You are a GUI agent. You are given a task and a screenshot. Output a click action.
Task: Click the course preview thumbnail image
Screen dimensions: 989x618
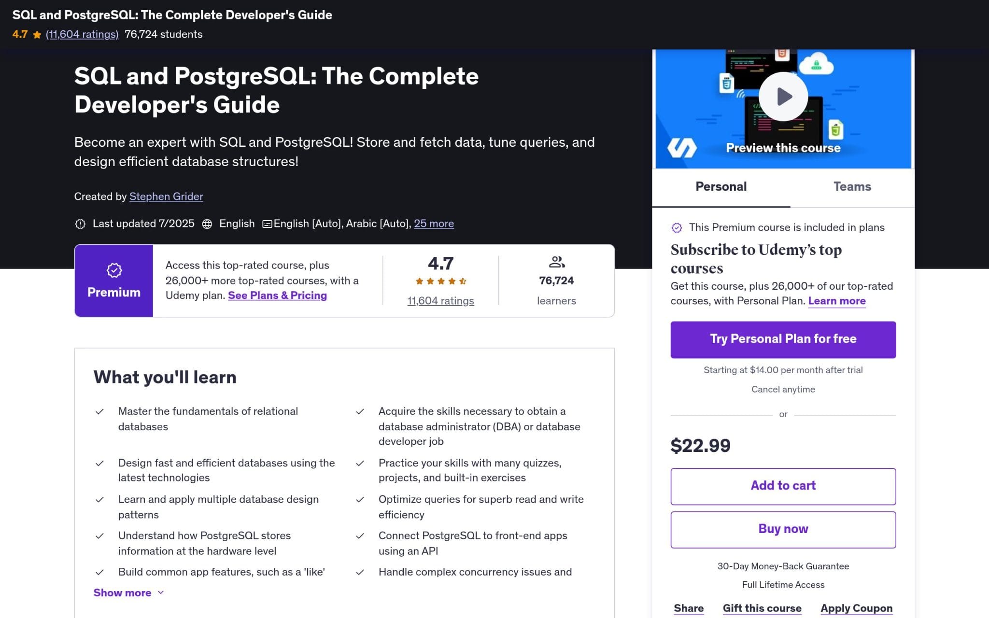[x=783, y=109]
